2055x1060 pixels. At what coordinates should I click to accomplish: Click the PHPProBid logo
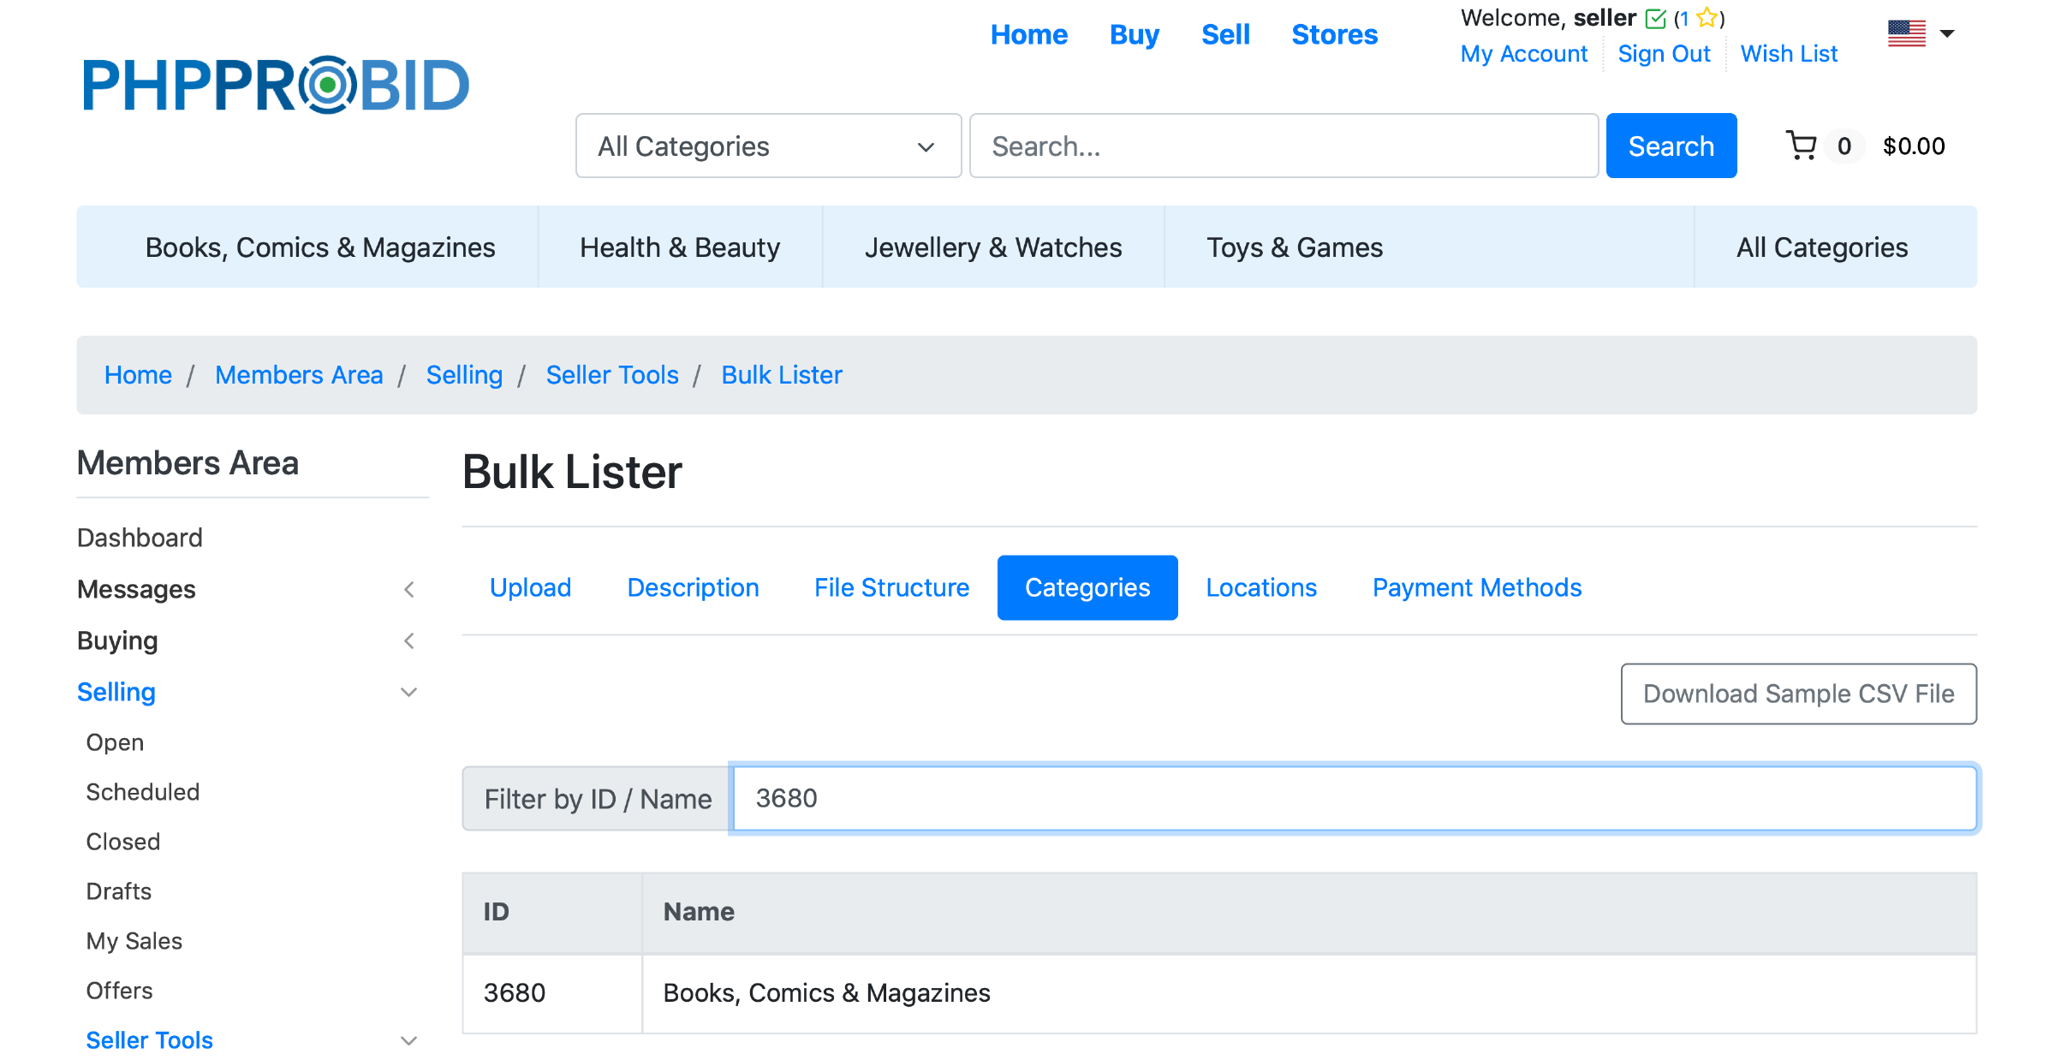[276, 86]
